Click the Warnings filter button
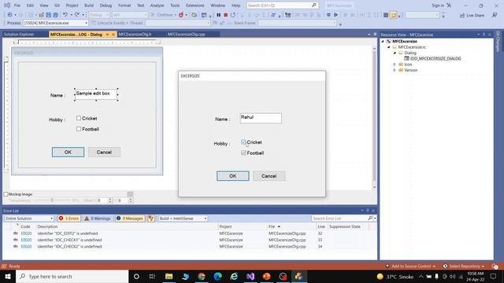This screenshot has height=283, width=504. click(98, 219)
